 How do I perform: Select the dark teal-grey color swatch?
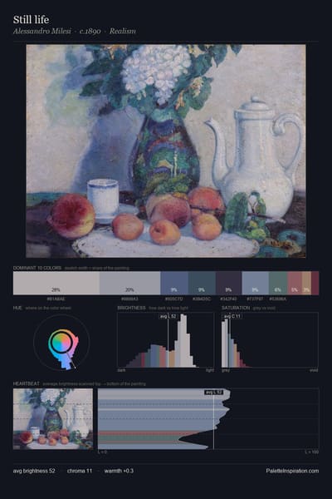[x=202, y=283]
